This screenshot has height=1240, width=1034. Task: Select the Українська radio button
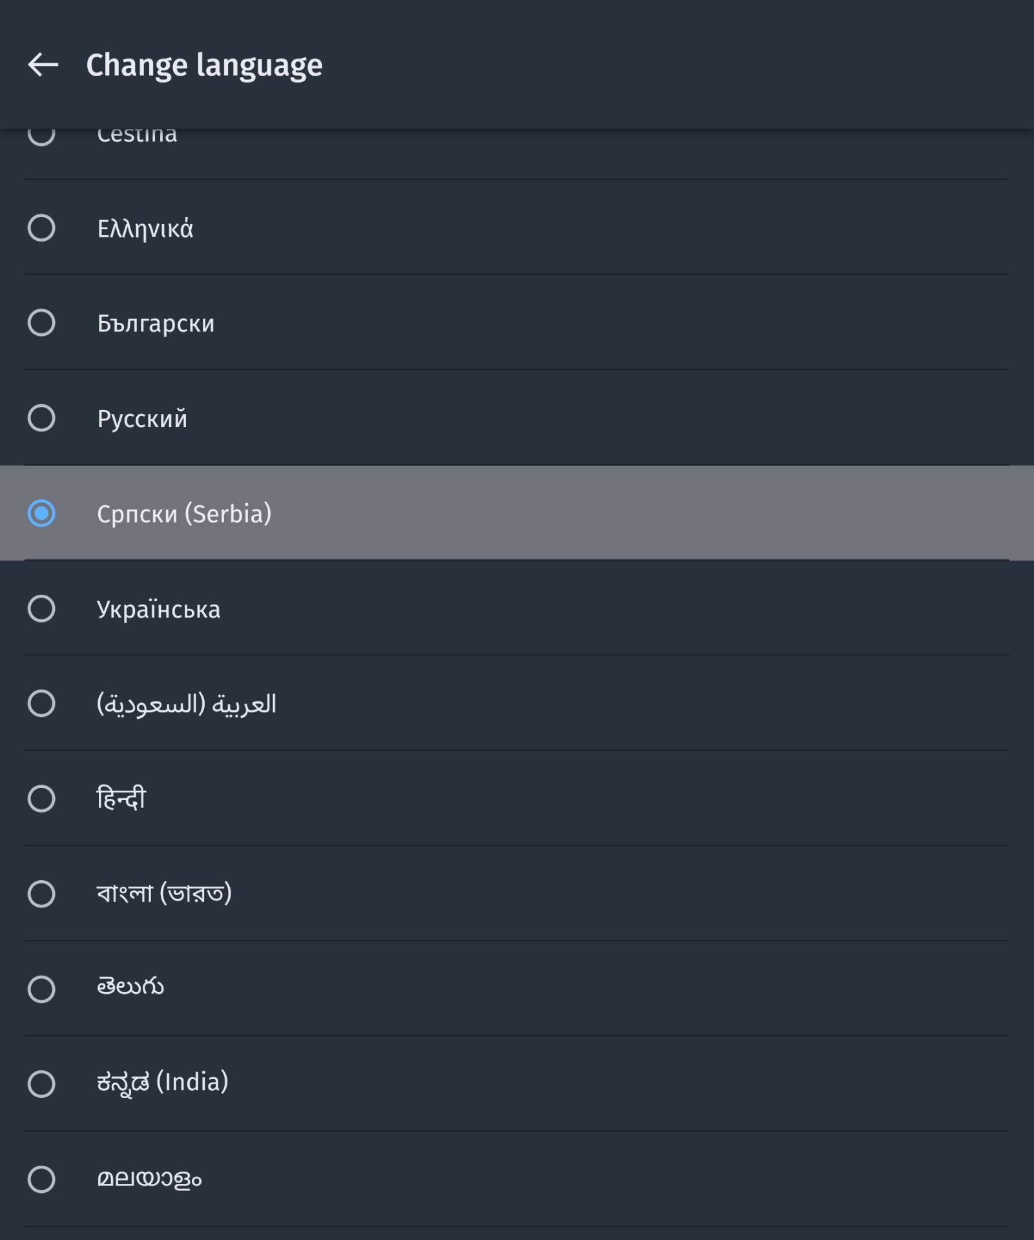point(41,608)
